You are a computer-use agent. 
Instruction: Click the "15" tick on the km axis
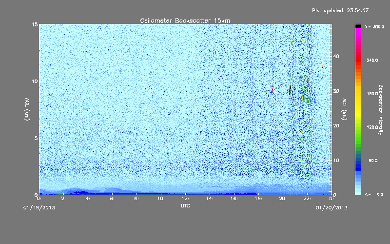click(x=35, y=24)
